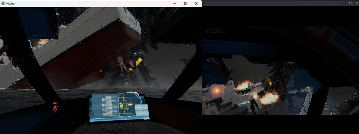359x134 pixels.
Task: Click the white panel on tablet's right
Action: (x=142, y=110)
